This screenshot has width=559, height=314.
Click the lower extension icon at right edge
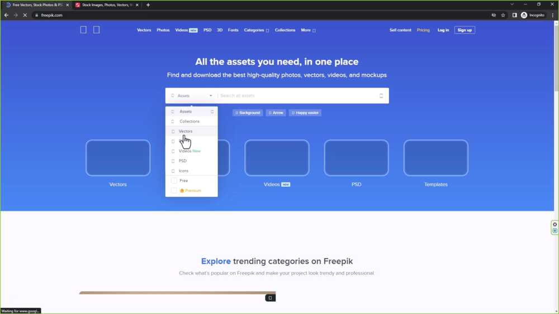coord(555,231)
